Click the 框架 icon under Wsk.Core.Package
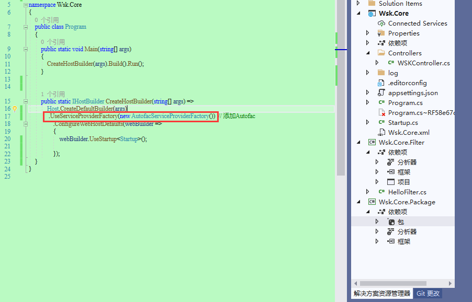 click(391, 241)
